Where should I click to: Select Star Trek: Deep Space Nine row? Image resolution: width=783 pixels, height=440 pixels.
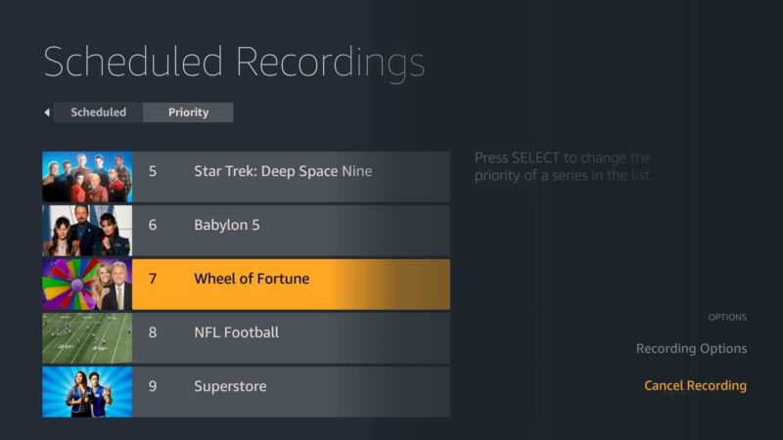[x=247, y=177]
